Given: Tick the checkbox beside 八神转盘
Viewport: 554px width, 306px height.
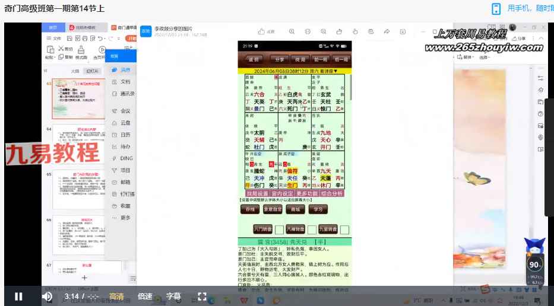Looking at the screenshot, I should (x=312, y=230).
